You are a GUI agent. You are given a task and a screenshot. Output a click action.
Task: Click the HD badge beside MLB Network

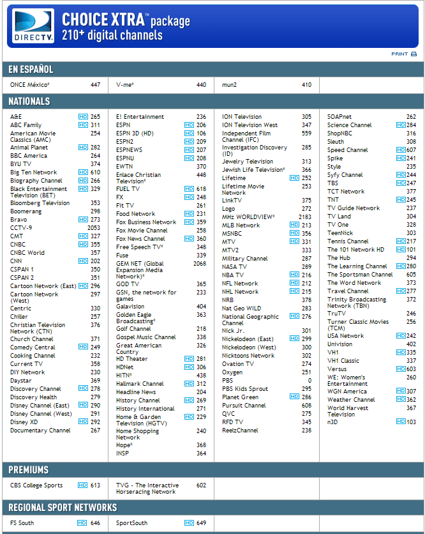(x=294, y=225)
